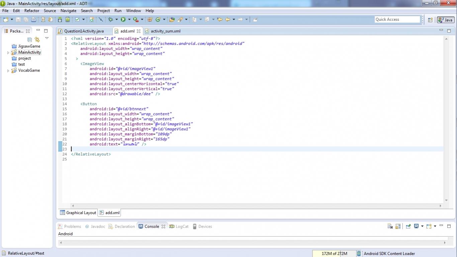Maximize the editor area

point(449,31)
